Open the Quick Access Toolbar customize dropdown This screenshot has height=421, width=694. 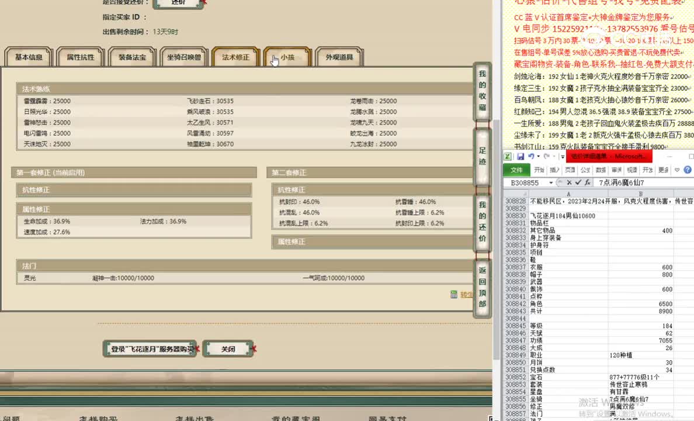coord(563,157)
